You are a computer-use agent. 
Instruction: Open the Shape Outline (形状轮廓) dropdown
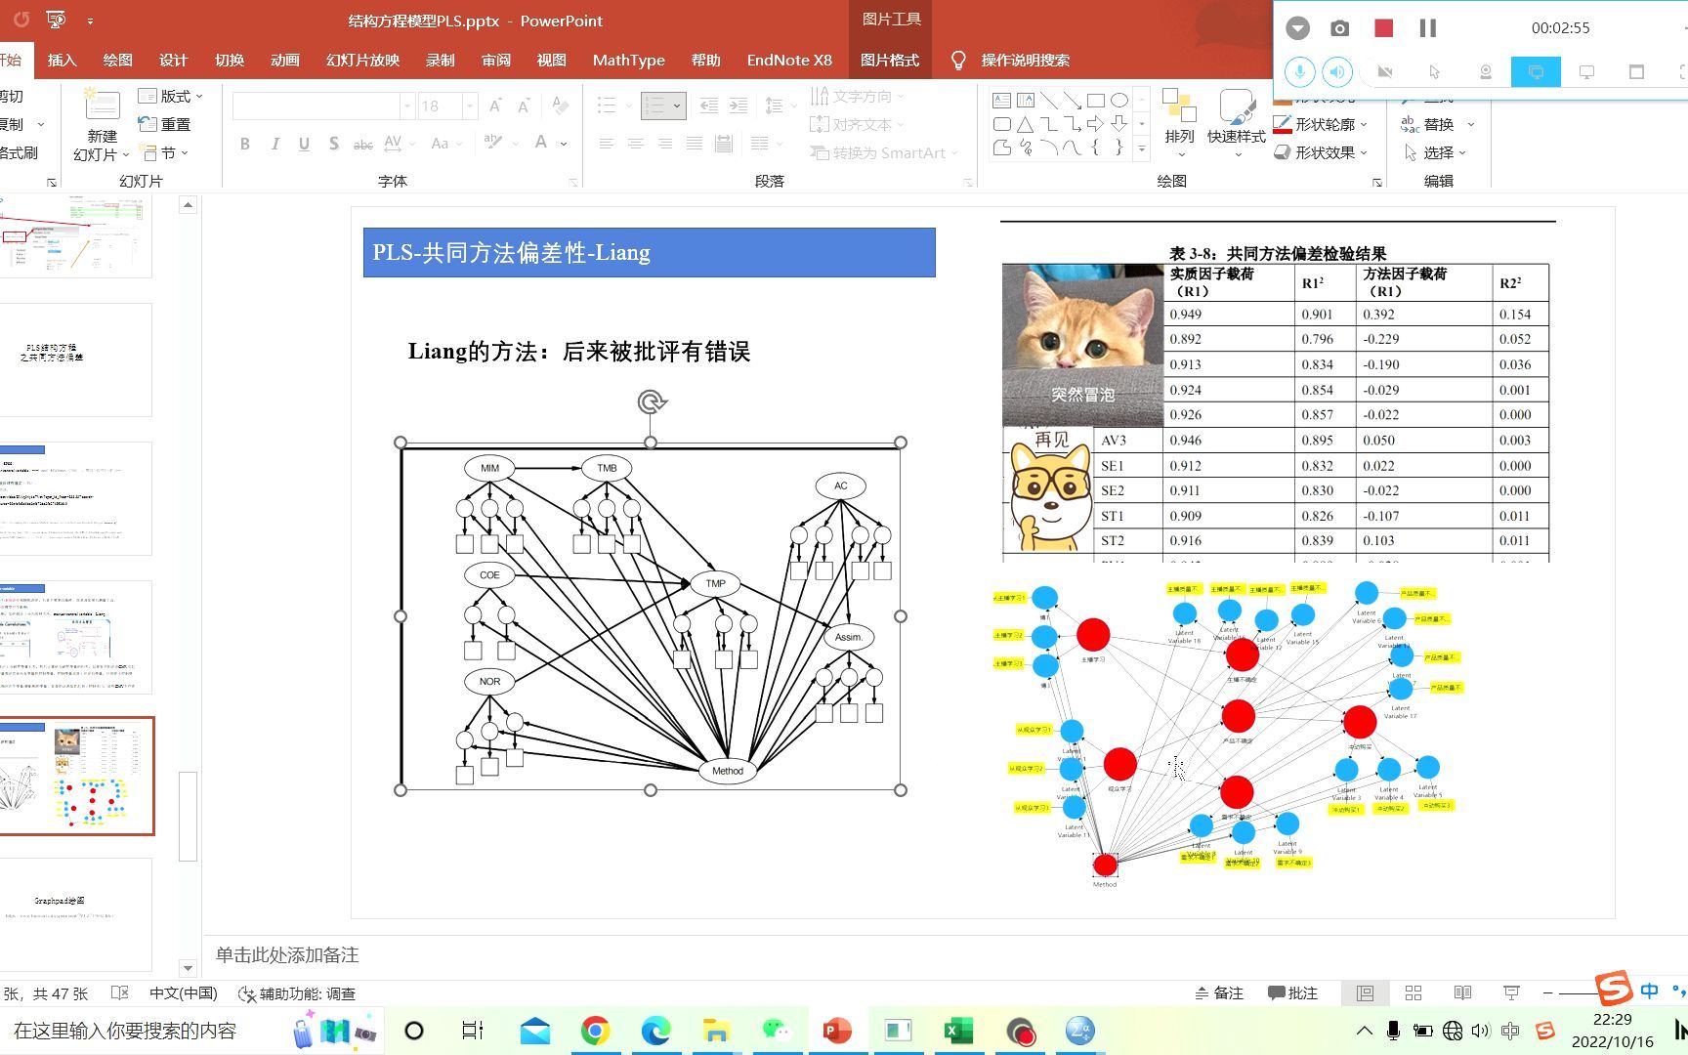[1321, 124]
